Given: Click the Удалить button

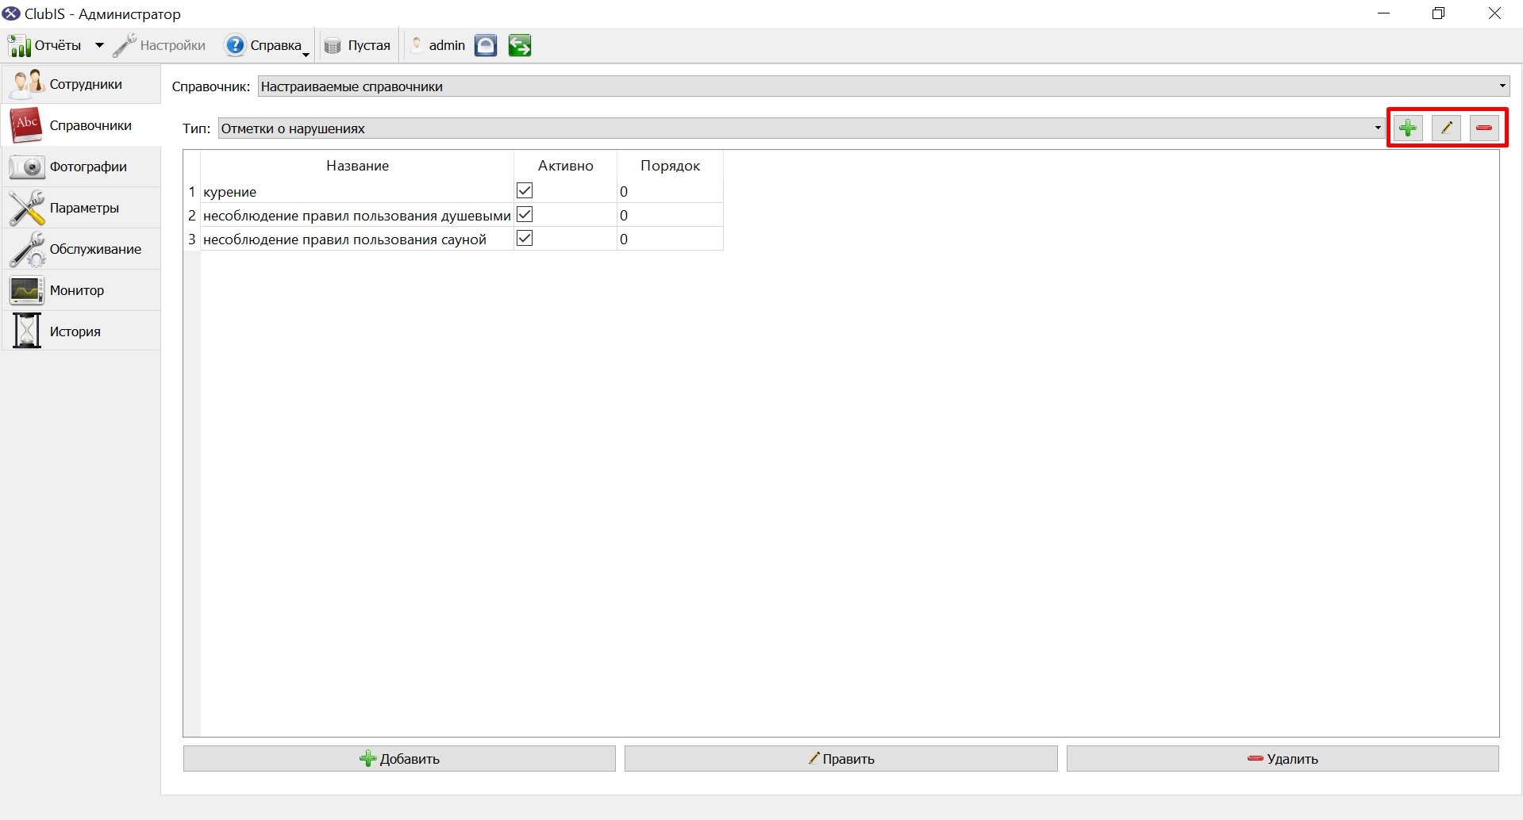Looking at the screenshot, I should tap(1283, 758).
